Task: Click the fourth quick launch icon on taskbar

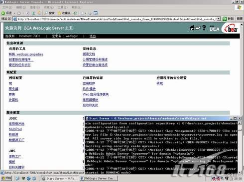Action: pyautogui.click(x=34, y=179)
